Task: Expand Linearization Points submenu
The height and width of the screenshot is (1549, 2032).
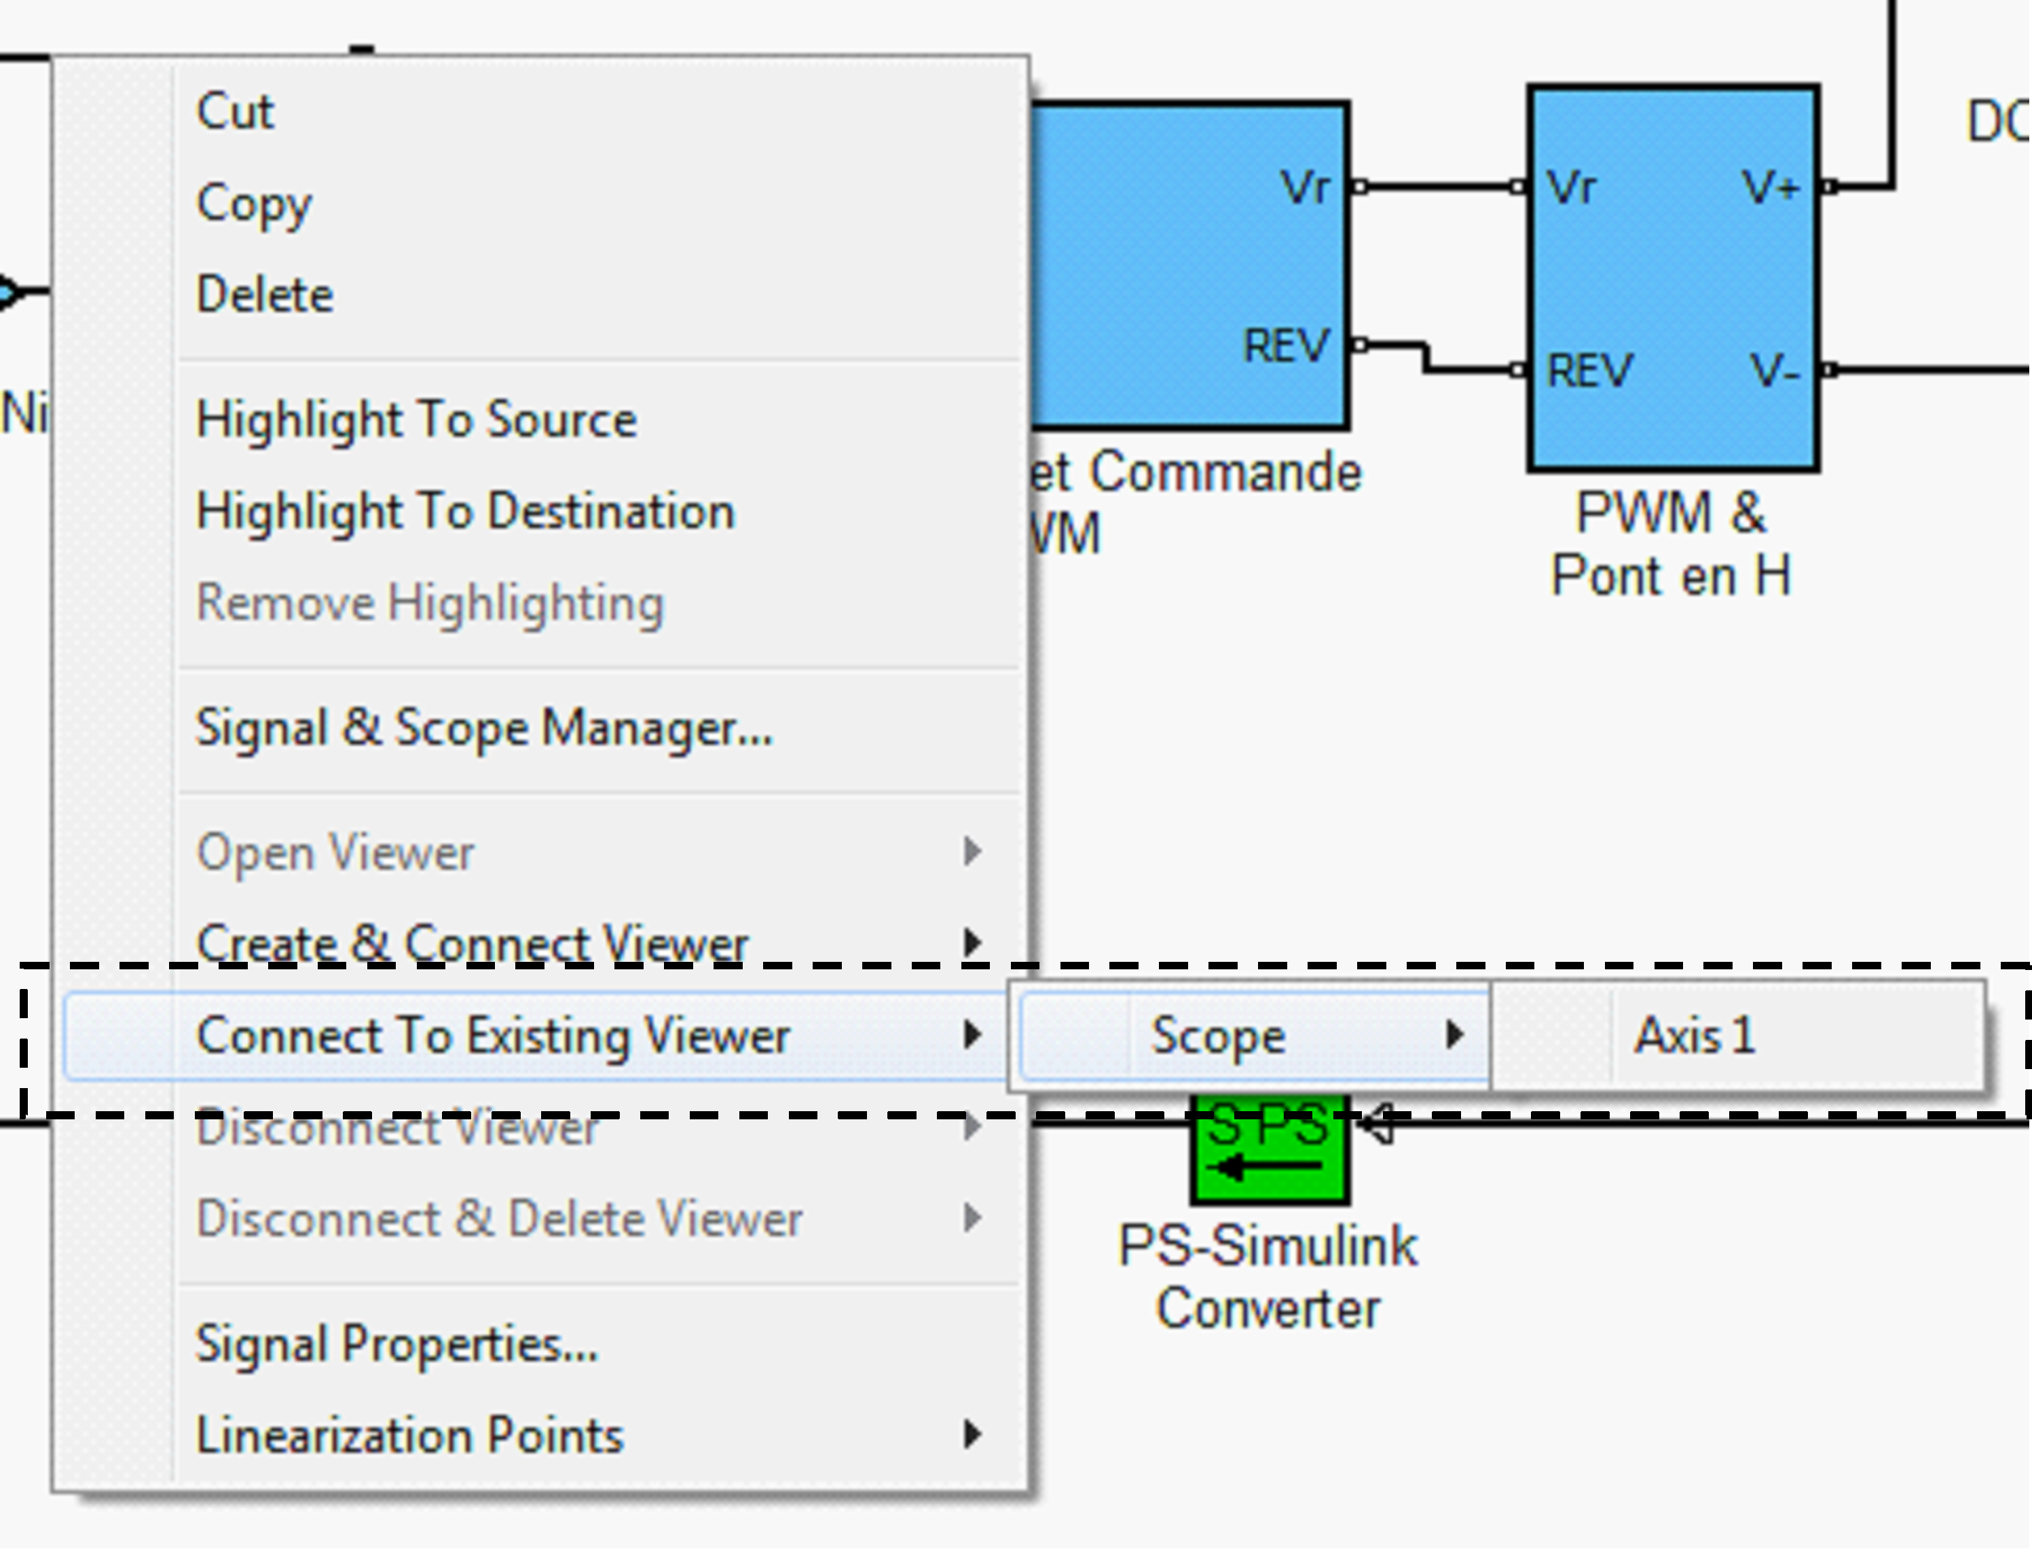Action: click(410, 1436)
